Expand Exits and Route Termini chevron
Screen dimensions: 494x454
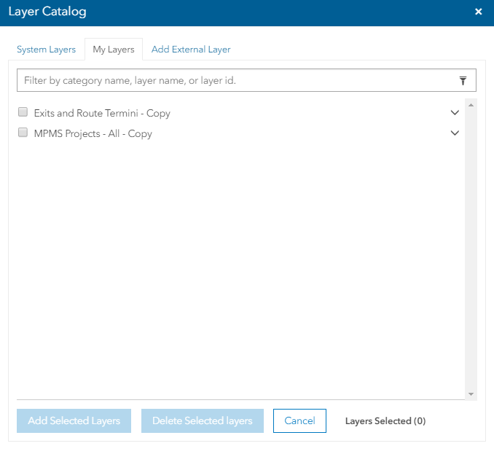click(x=455, y=113)
